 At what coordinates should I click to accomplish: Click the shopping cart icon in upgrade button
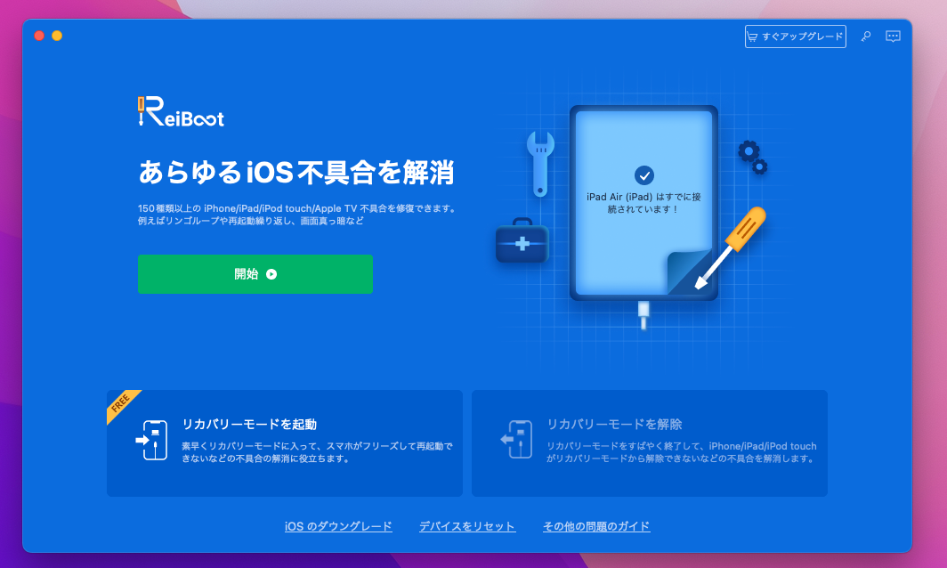coord(752,37)
